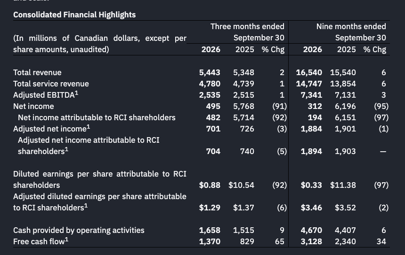The width and height of the screenshot is (405, 255).
Task: Select net income value 5,768
Action: 243,107
